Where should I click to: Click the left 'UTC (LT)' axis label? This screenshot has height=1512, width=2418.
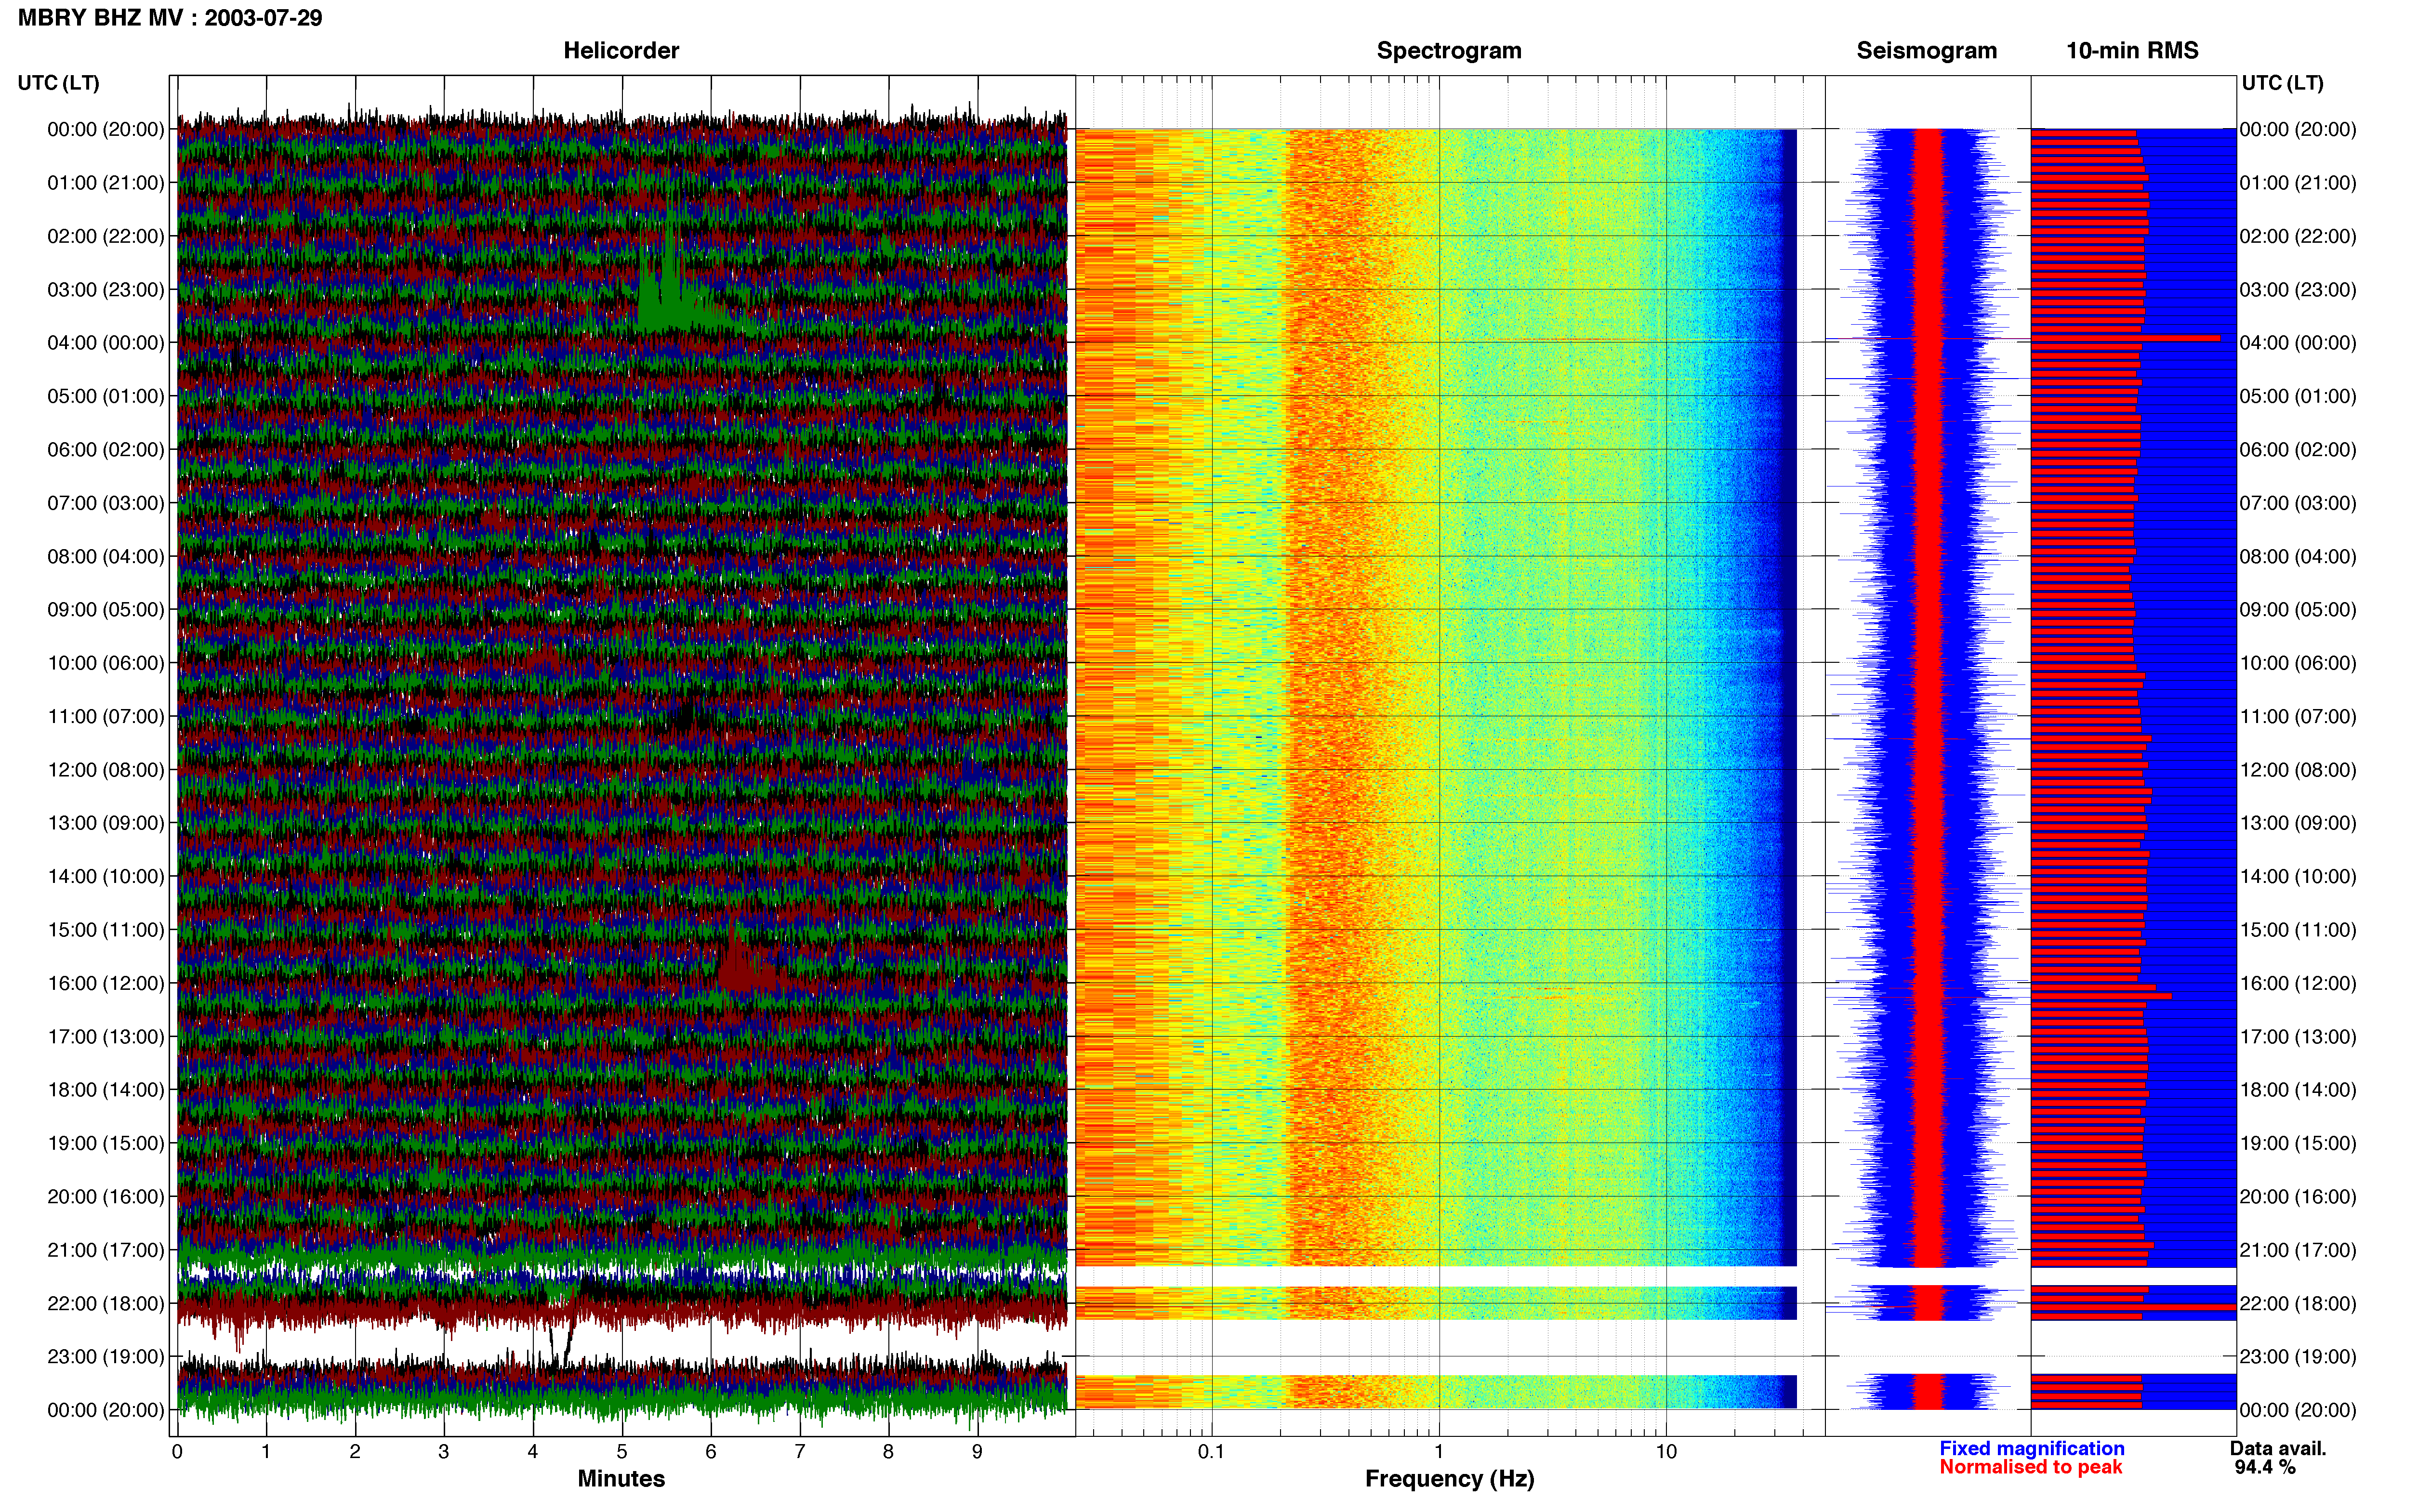point(59,83)
